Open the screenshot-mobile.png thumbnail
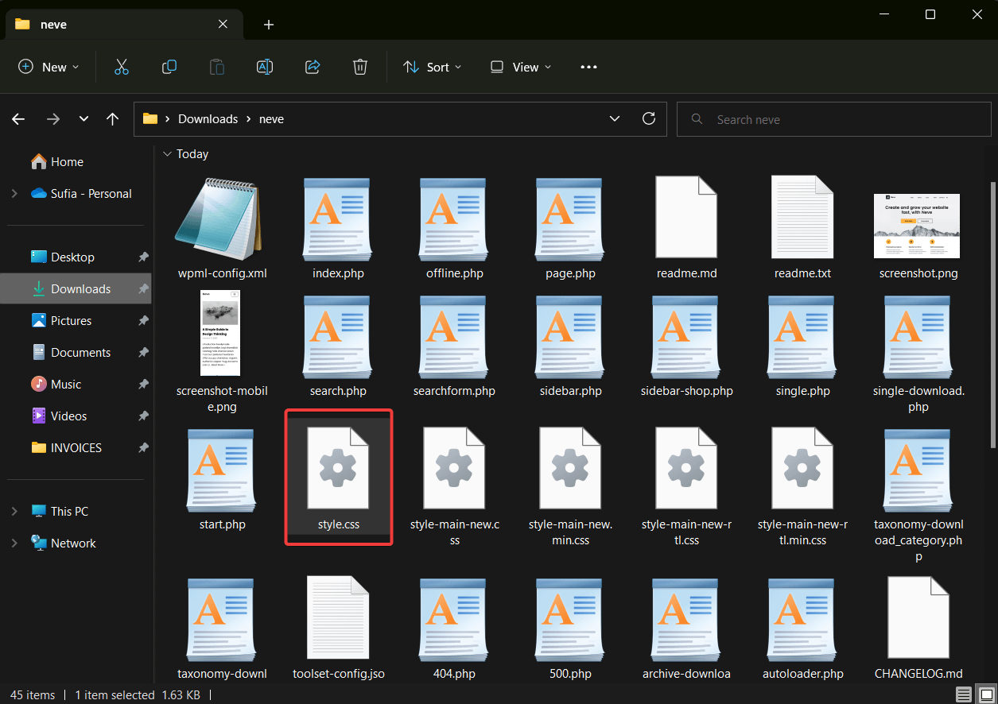 (x=220, y=332)
